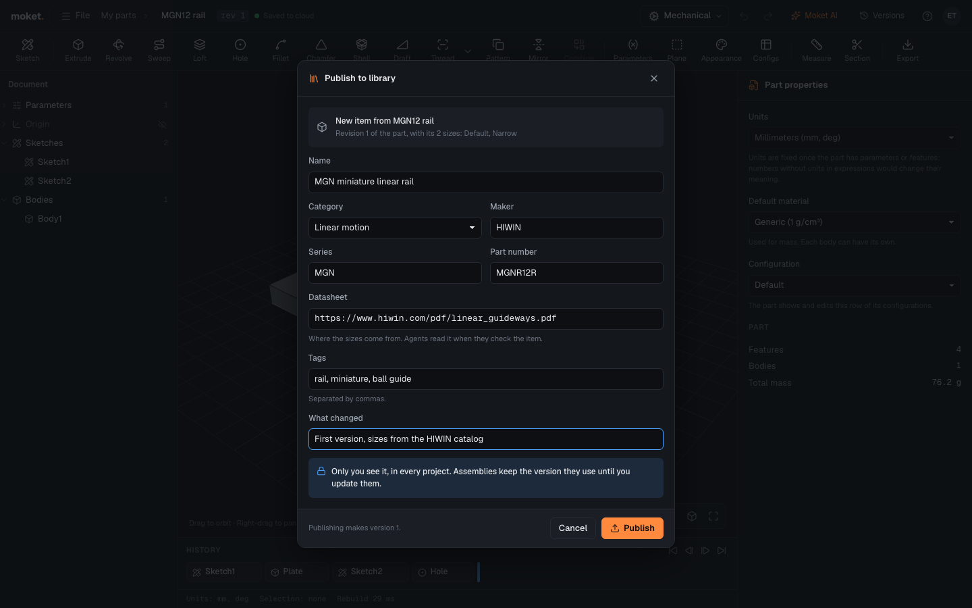Image resolution: width=972 pixels, height=608 pixels.
Task: Select the Extrude tool
Action: coord(78,50)
